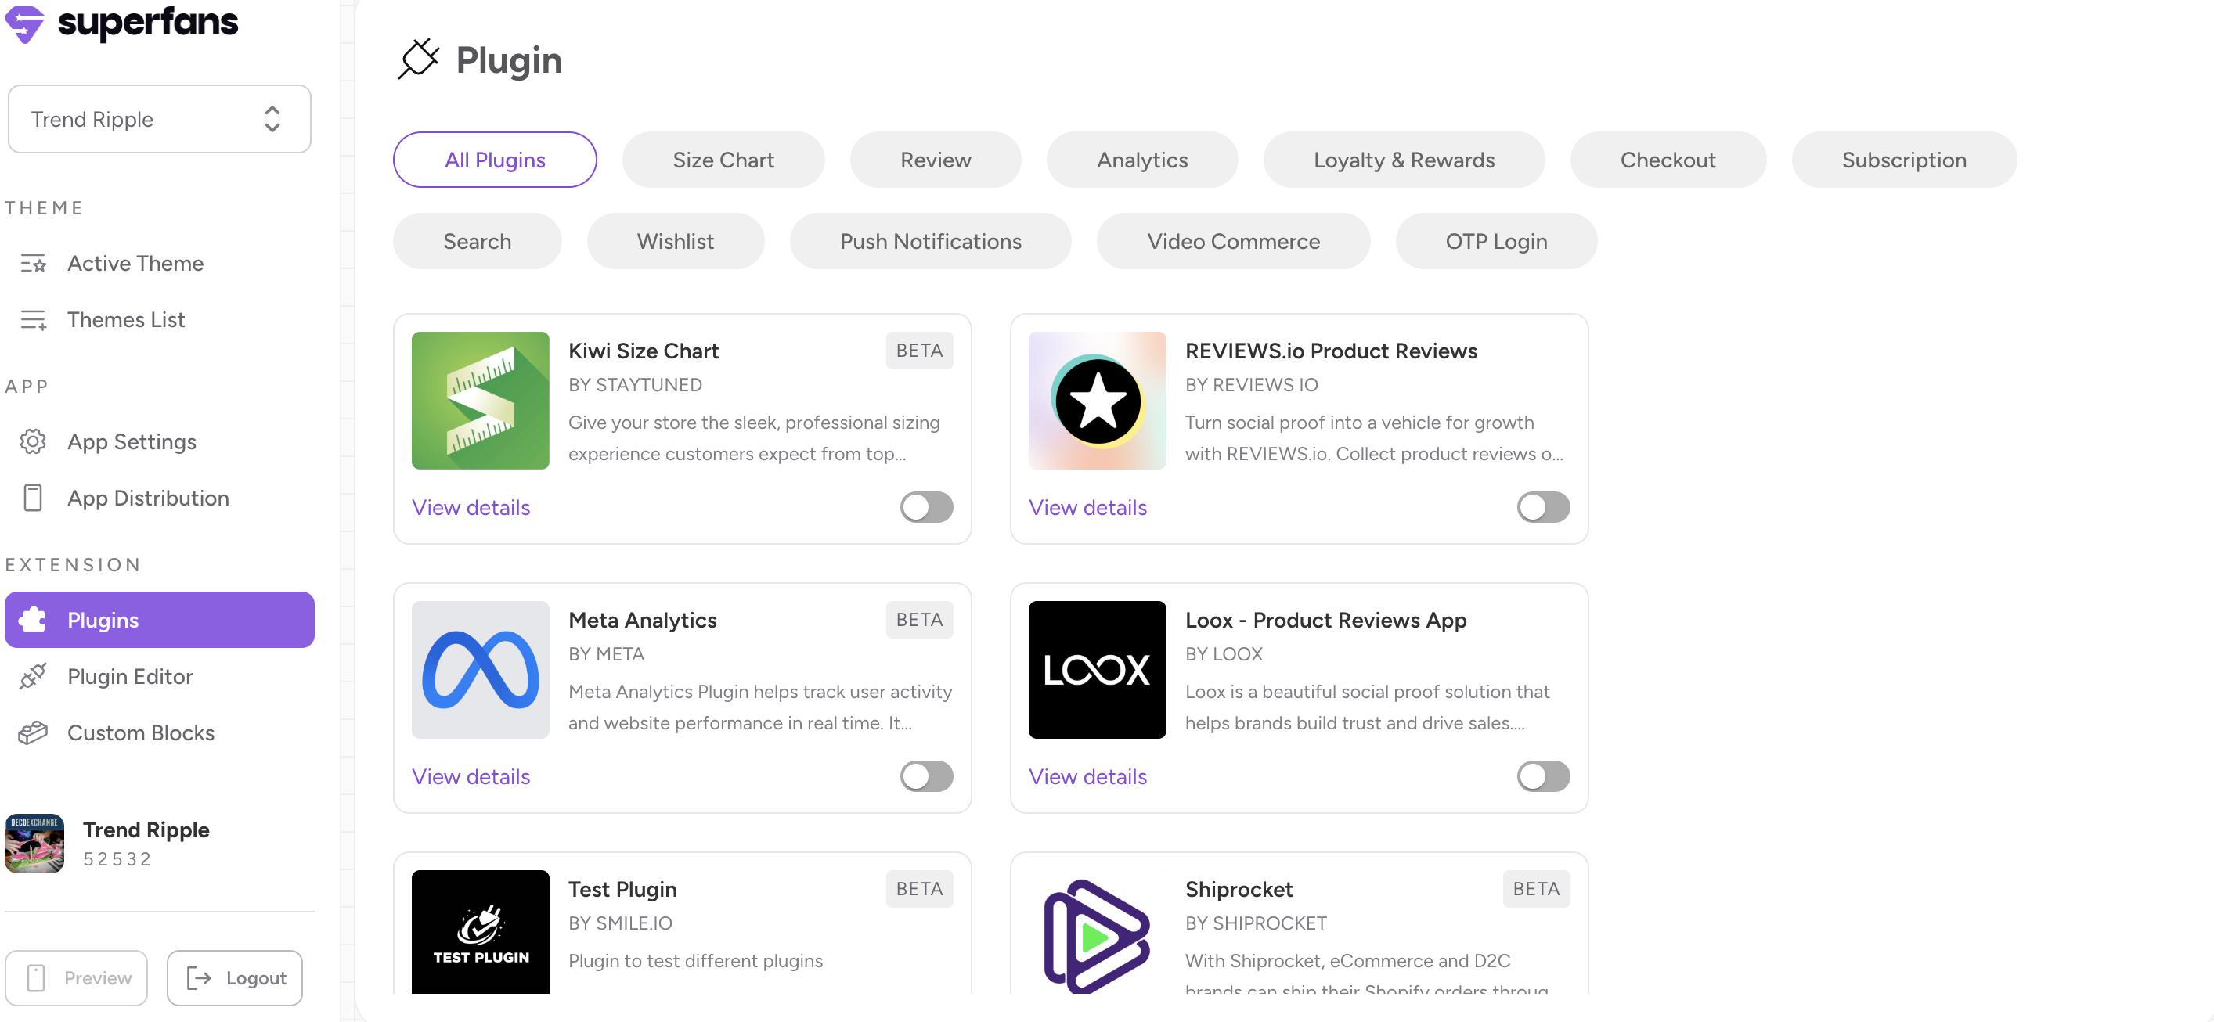Open the Trend Ripple store dropdown
Screen dimensions: 2214x1022
tap(159, 120)
